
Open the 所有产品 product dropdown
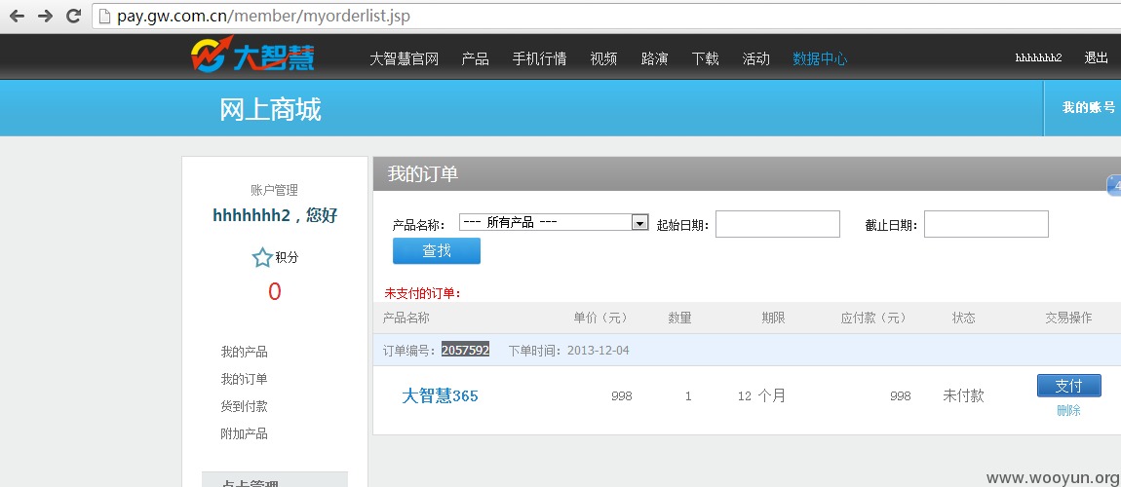pos(554,222)
